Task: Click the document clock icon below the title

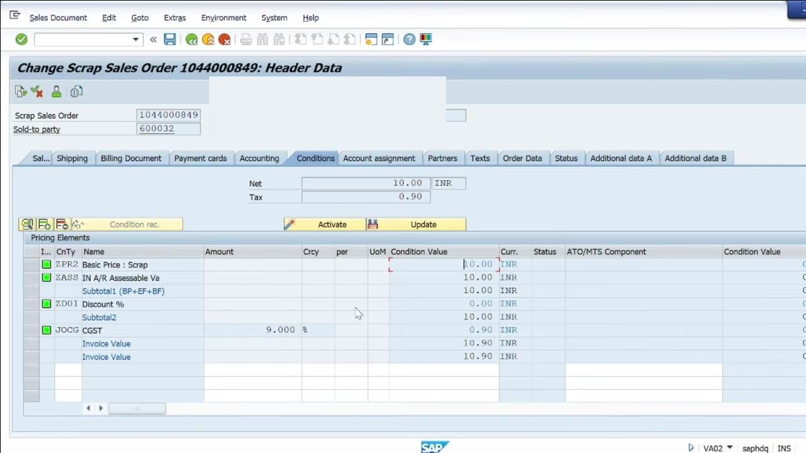Action: pos(76,92)
